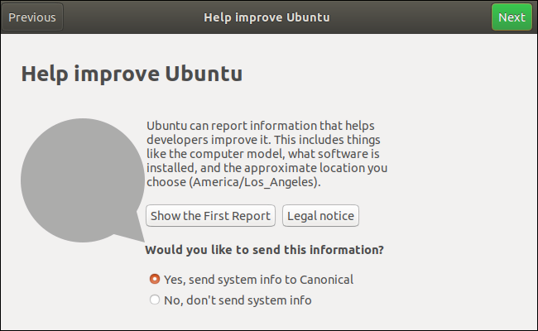538x331 pixels.
Task: Click the description paragraph about reporting information
Action: point(265,153)
